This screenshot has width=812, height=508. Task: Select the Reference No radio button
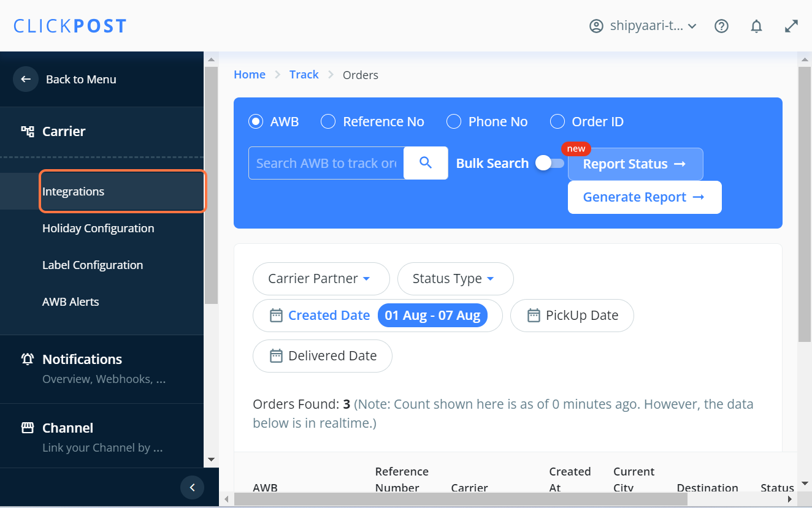point(328,121)
